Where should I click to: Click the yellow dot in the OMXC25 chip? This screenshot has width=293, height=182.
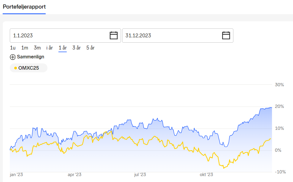tap(15, 68)
